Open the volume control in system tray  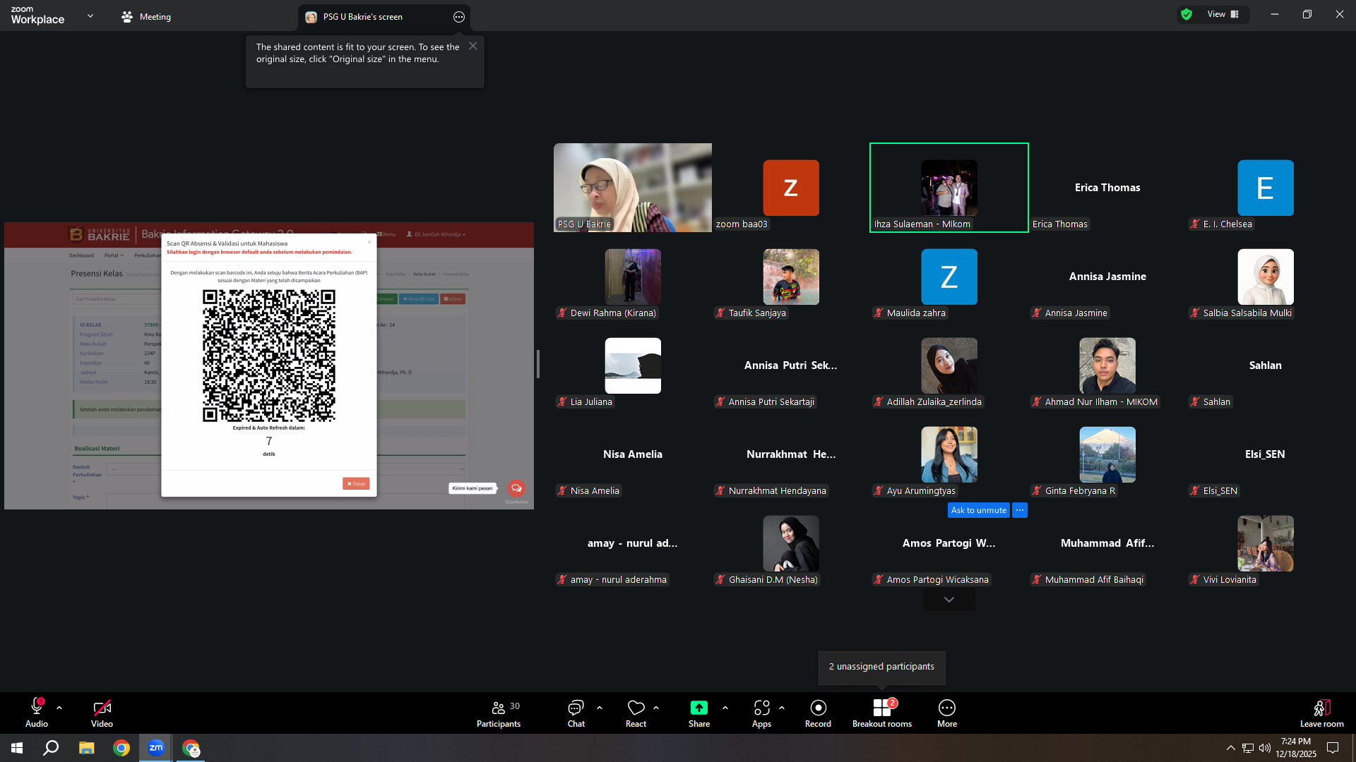click(1265, 748)
